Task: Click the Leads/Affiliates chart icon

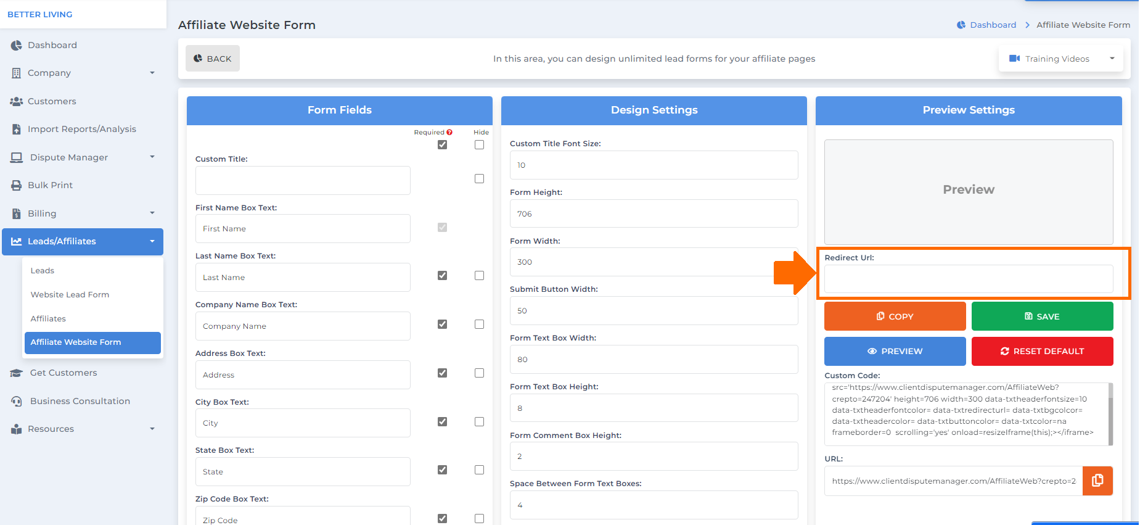Action: click(x=17, y=241)
